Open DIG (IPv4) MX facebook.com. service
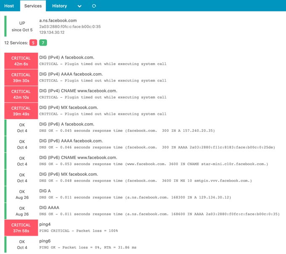This screenshot has height=254, width=286. click(69, 107)
